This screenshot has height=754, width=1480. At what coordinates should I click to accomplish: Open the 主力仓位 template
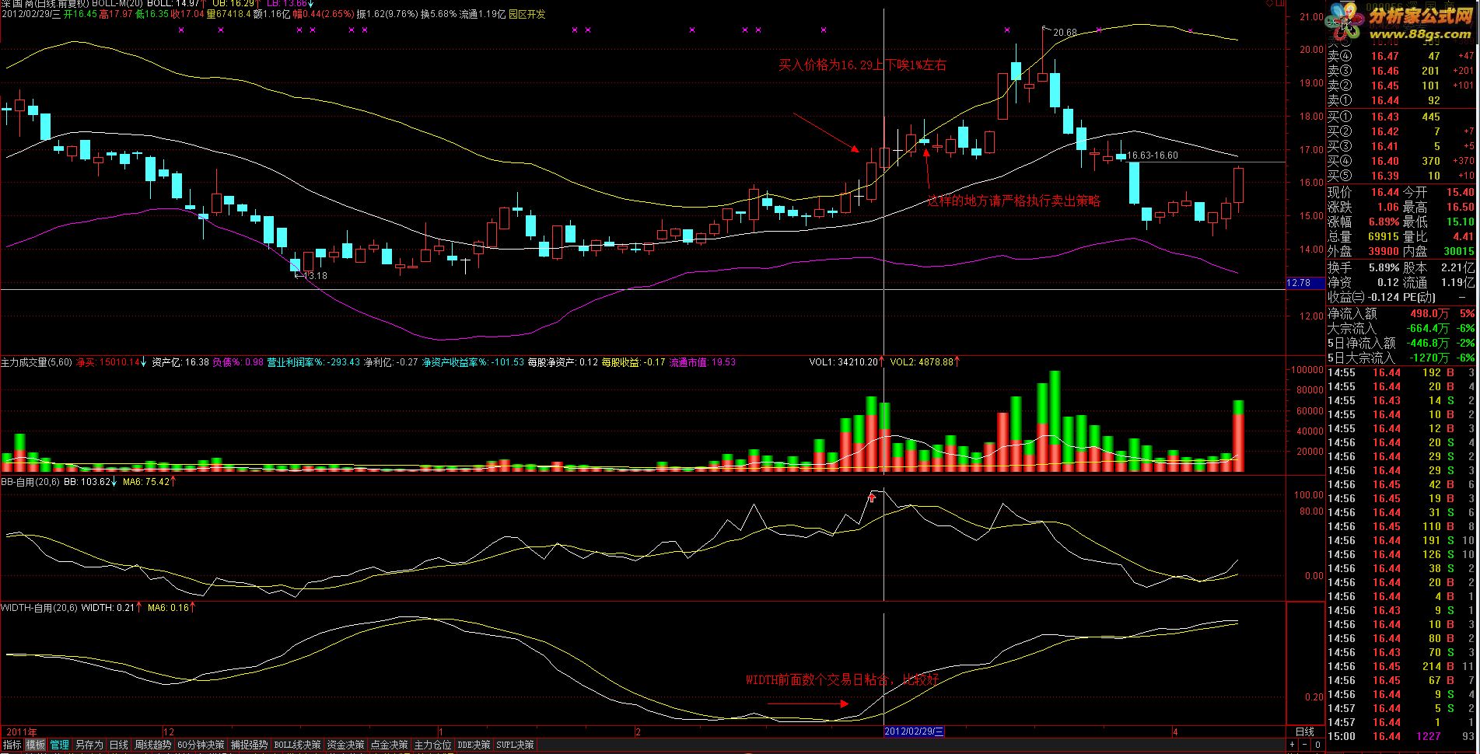pyautogui.click(x=433, y=745)
